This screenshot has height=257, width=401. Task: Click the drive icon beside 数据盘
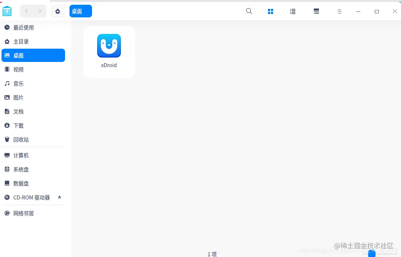click(x=7, y=183)
